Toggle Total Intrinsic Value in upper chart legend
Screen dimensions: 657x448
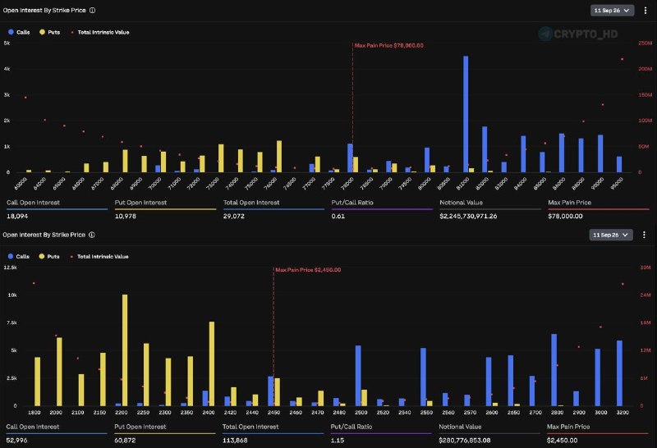(100, 32)
